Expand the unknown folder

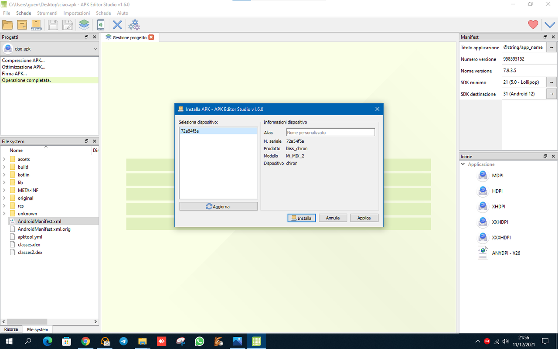click(x=4, y=214)
